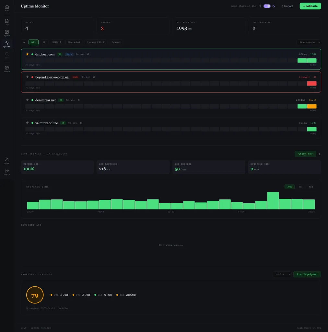Star denimtear.net as favorite
328x332 pixels.
(27, 100)
